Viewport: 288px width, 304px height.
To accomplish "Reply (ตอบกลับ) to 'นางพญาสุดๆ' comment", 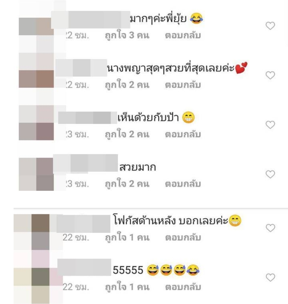I will pyautogui.click(x=183, y=85).
